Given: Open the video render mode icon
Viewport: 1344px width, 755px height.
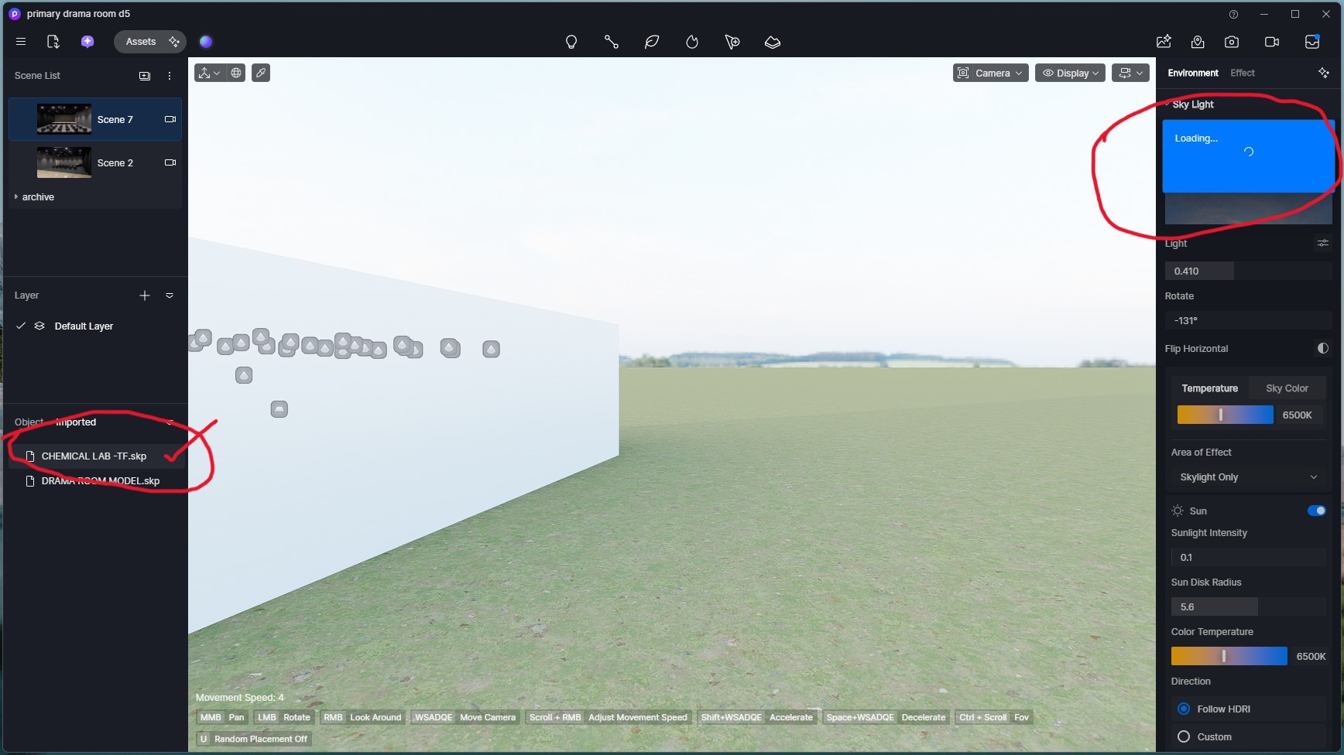Looking at the screenshot, I should tap(1272, 42).
